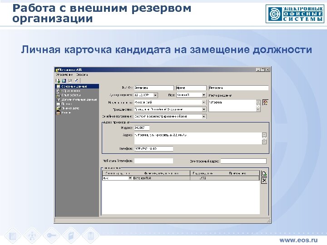Click the Степень родства column header
This screenshot has height=245, width=327.
point(118,173)
